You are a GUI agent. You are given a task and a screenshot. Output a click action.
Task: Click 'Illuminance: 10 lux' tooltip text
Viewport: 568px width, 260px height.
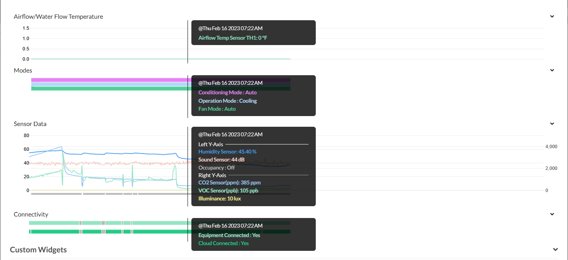pyautogui.click(x=220, y=199)
